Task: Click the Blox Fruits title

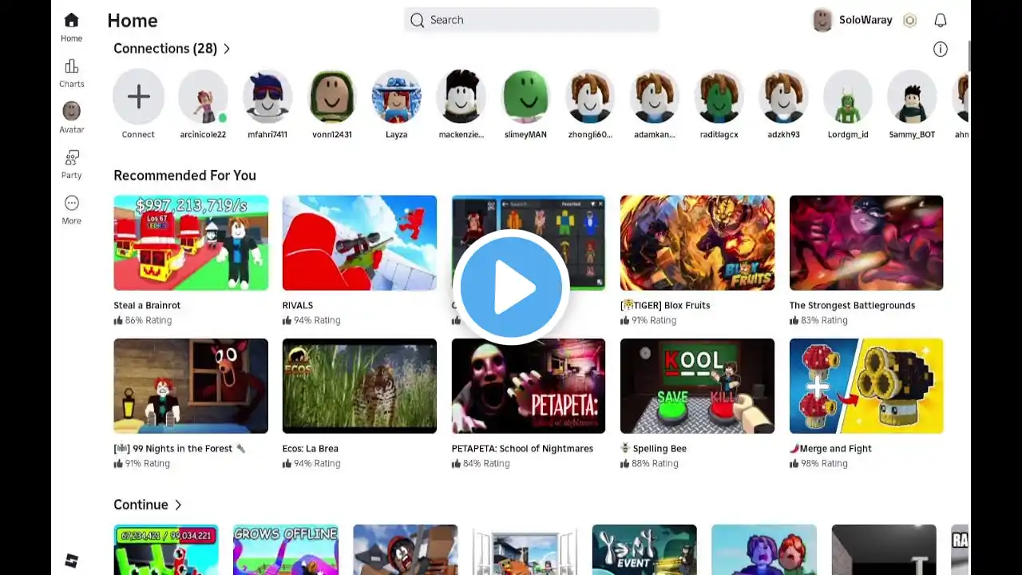Action: pyautogui.click(x=665, y=305)
